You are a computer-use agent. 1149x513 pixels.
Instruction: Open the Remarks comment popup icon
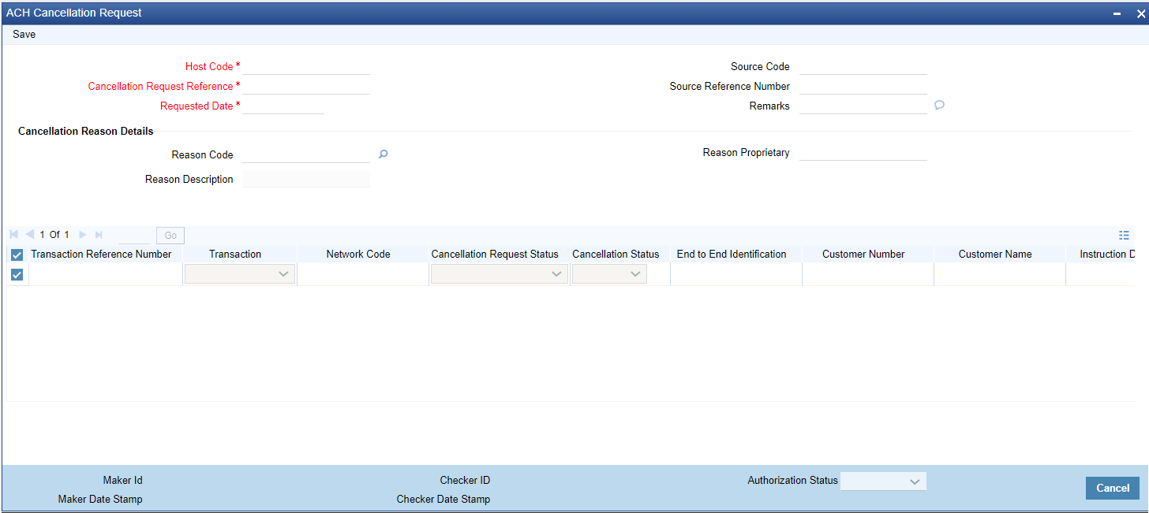939,105
